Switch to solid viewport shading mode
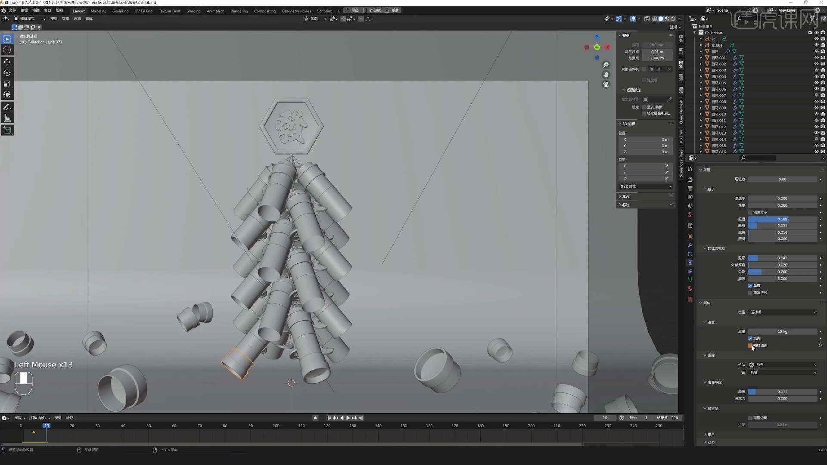 (661, 19)
